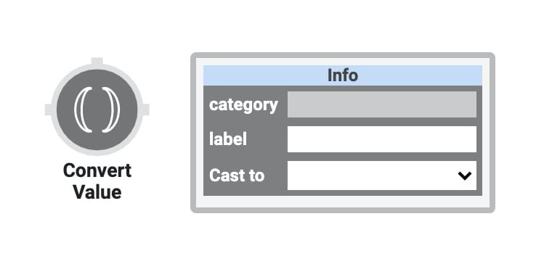Click the chevron arrow in Cast to field

465,176
